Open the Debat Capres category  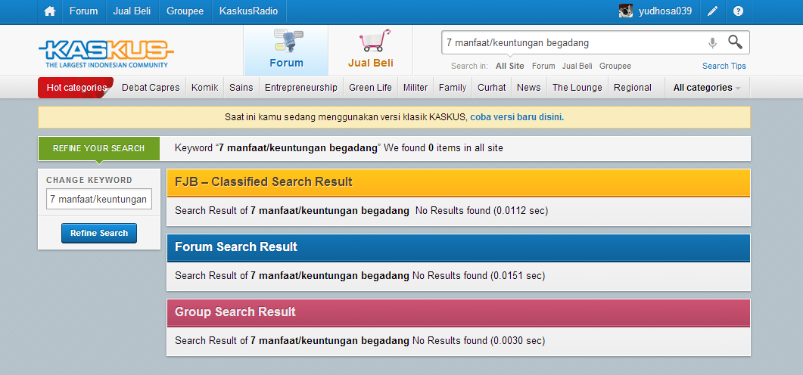pyautogui.click(x=151, y=88)
